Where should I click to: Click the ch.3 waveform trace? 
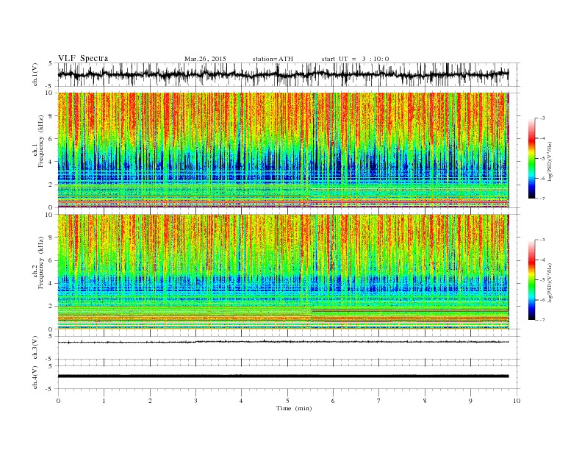(283, 342)
